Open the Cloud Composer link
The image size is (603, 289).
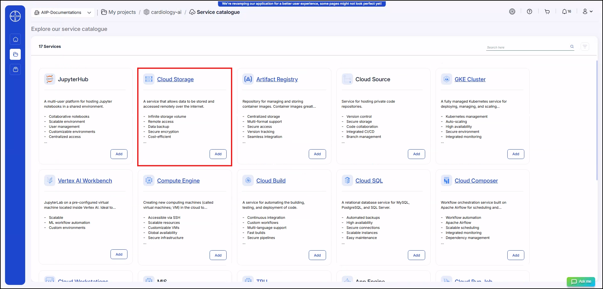[476, 181]
